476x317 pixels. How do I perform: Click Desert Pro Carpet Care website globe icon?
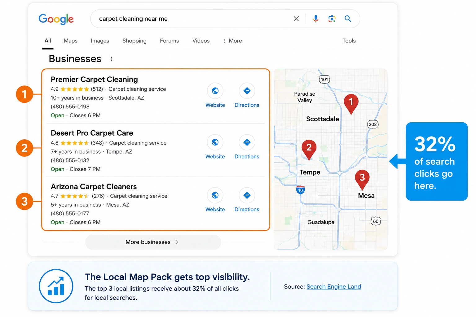tap(215, 142)
